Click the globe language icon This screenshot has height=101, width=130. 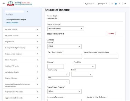click(x=99, y=4)
